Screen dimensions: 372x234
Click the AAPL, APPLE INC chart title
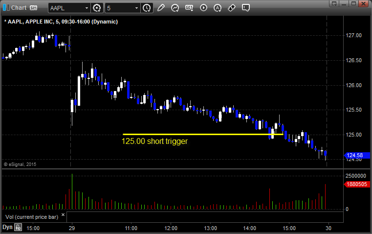pos(61,22)
